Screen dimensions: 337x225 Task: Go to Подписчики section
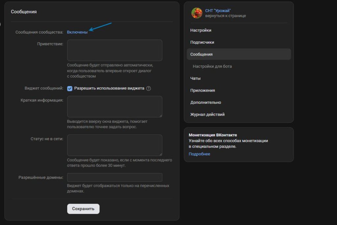click(x=202, y=42)
